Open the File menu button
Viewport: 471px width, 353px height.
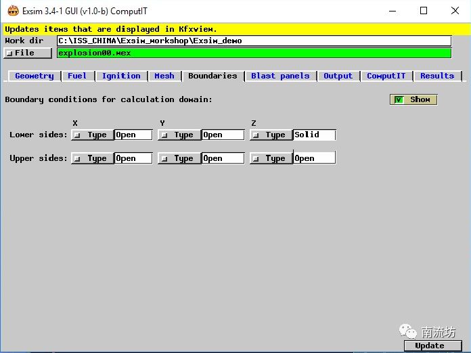coord(28,53)
